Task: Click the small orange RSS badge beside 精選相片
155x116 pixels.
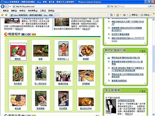Action: (x=34, y=34)
